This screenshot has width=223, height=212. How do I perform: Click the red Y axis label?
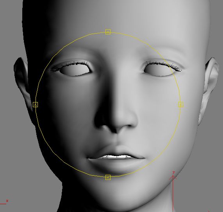pyautogui.click(x=173, y=172)
